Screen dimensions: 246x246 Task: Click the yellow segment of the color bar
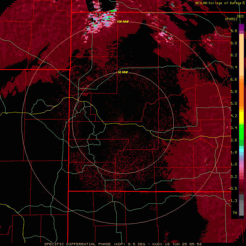pyautogui.click(x=241, y=117)
